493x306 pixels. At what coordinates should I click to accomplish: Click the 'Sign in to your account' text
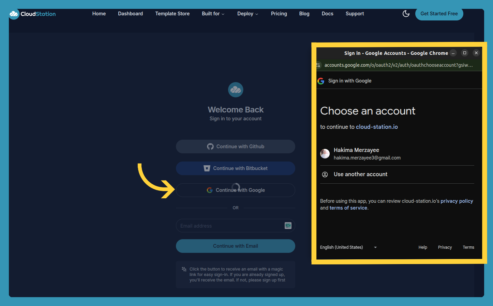coord(236,119)
